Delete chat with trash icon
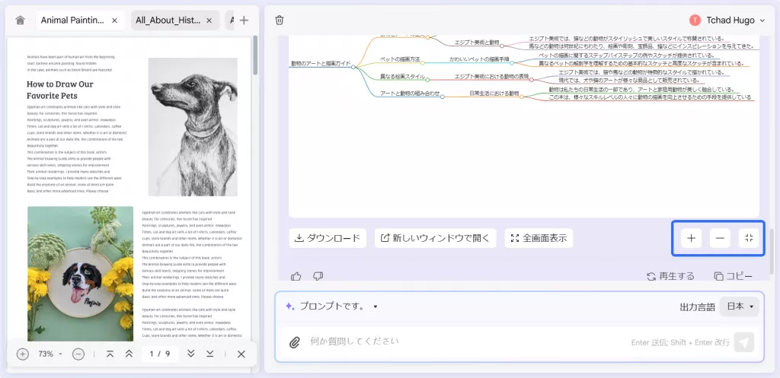Viewport: 780px width, 378px height. pyautogui.click(x=280, y=21)
